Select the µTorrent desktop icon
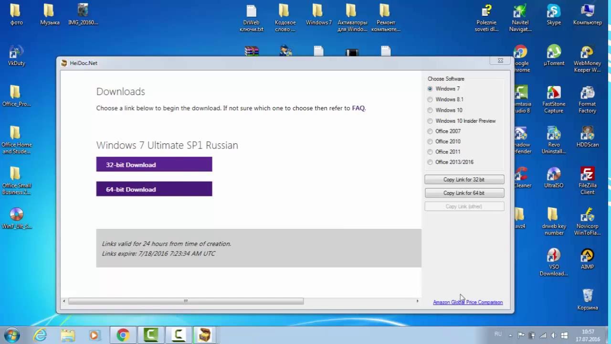The width and height of the screenshot is (611, 344). click(x=554, y=55)
